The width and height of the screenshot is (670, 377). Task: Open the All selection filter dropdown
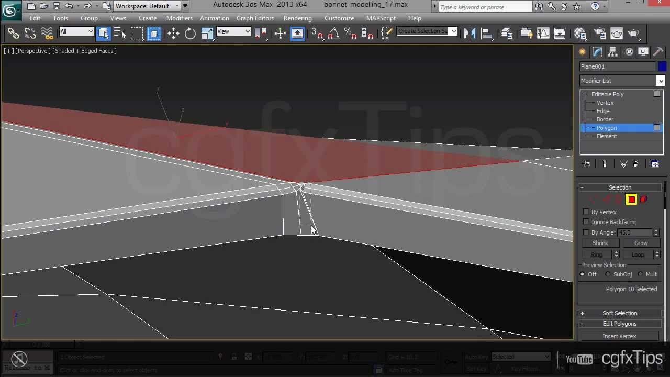76,31
